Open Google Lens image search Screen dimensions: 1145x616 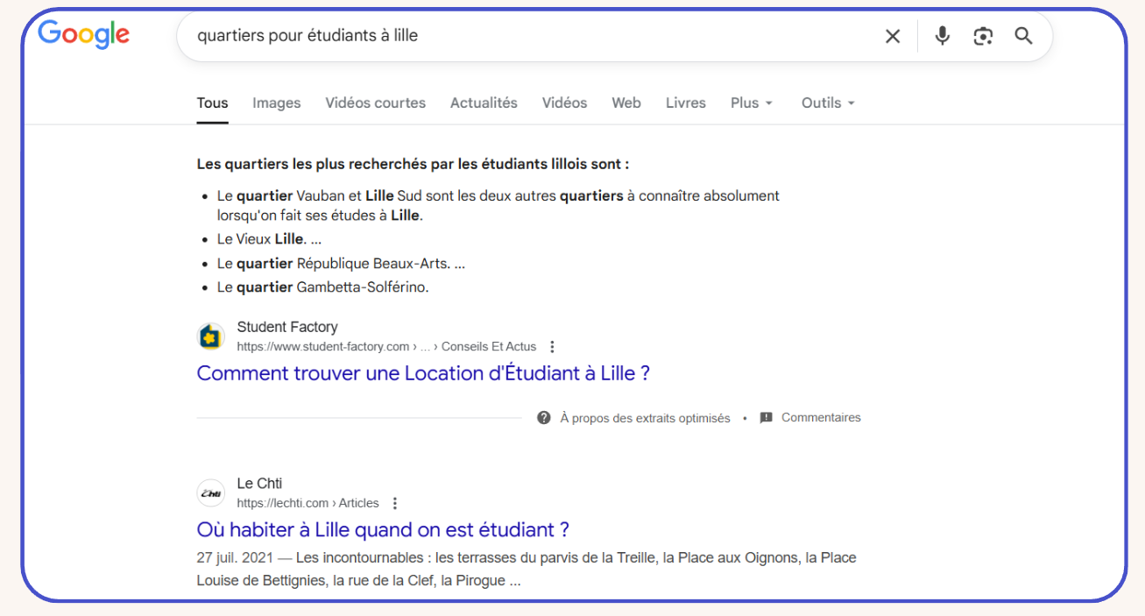[x=982, y=36]
